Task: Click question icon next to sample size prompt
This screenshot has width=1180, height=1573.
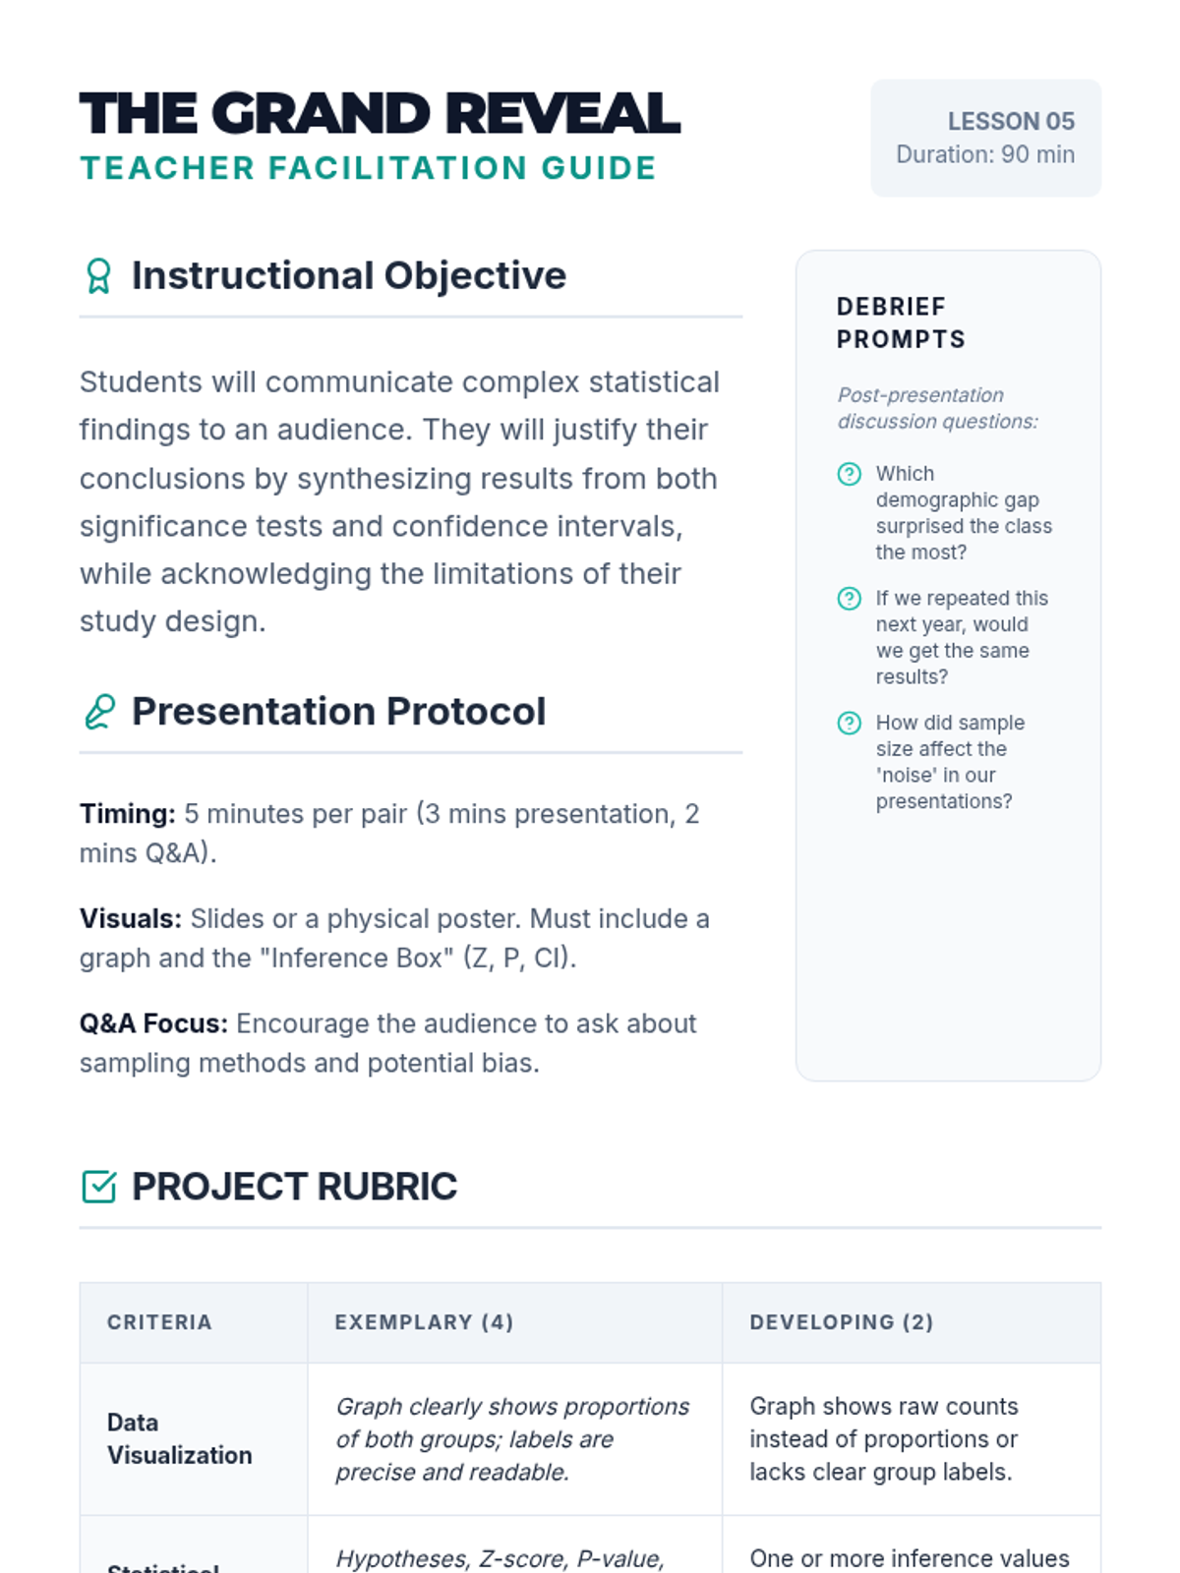Action: [x=850, y=724]
